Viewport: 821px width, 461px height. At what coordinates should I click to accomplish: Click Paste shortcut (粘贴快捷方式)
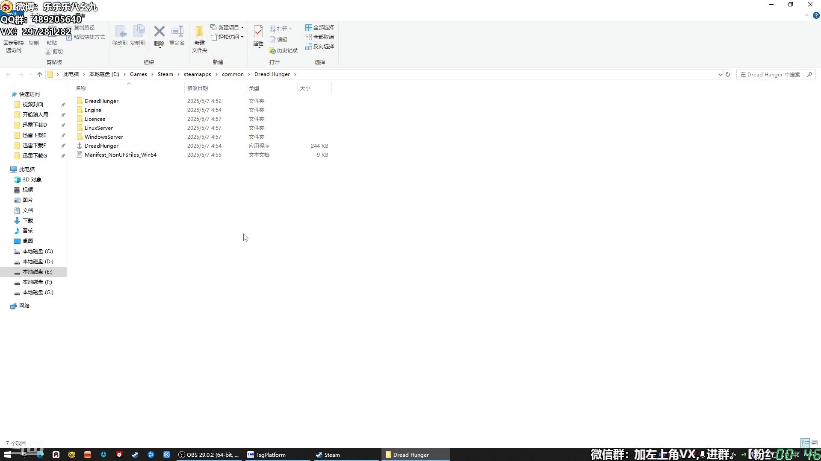[86, 37]
